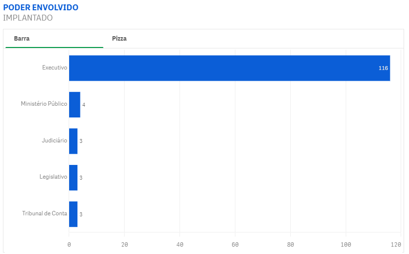This screenshot has width=409, height=254.
Task: Click the Judiciário axis label
Action: (54, 140)
